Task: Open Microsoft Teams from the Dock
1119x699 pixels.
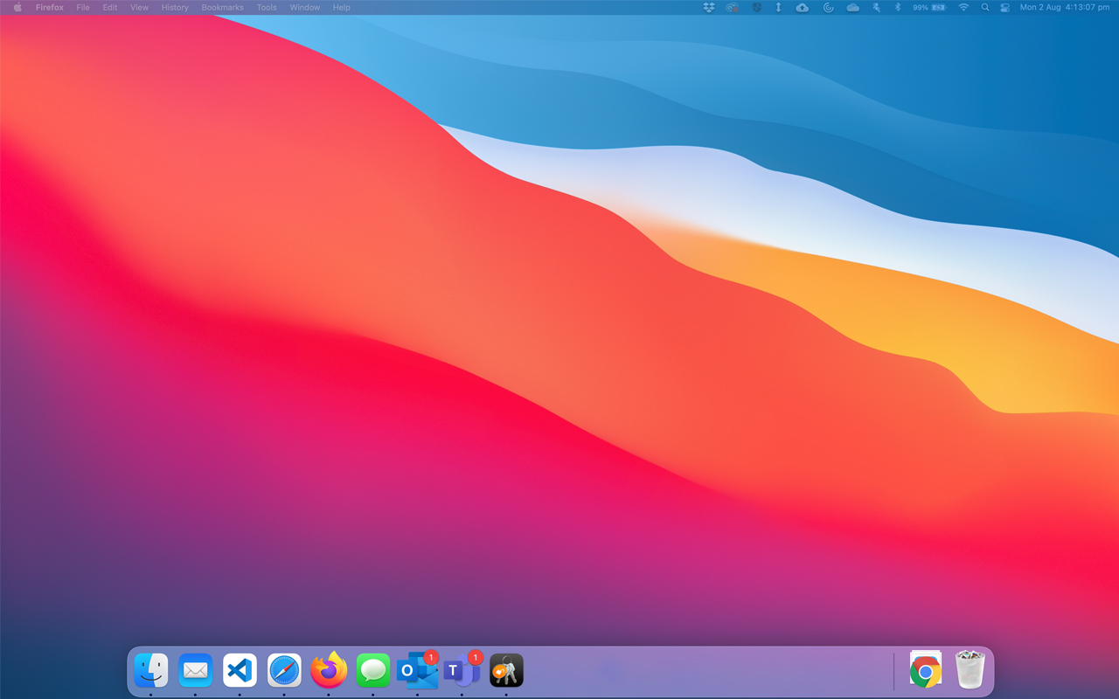Action: tap(462, 669)
